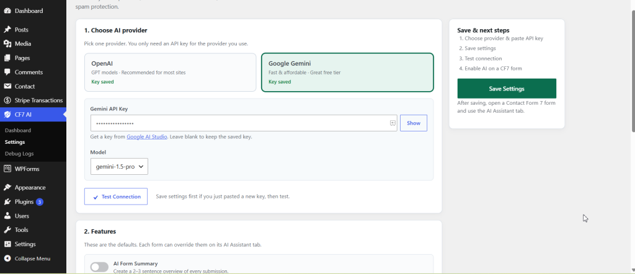The width and height of the screenshot is (635, 274).
Task: Click step "3. Test connection"
Action: tap(481, 58)
